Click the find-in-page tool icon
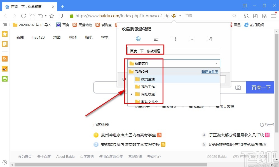Image resolution: width=279 pixels, height=167 pixels. point(247,16)
